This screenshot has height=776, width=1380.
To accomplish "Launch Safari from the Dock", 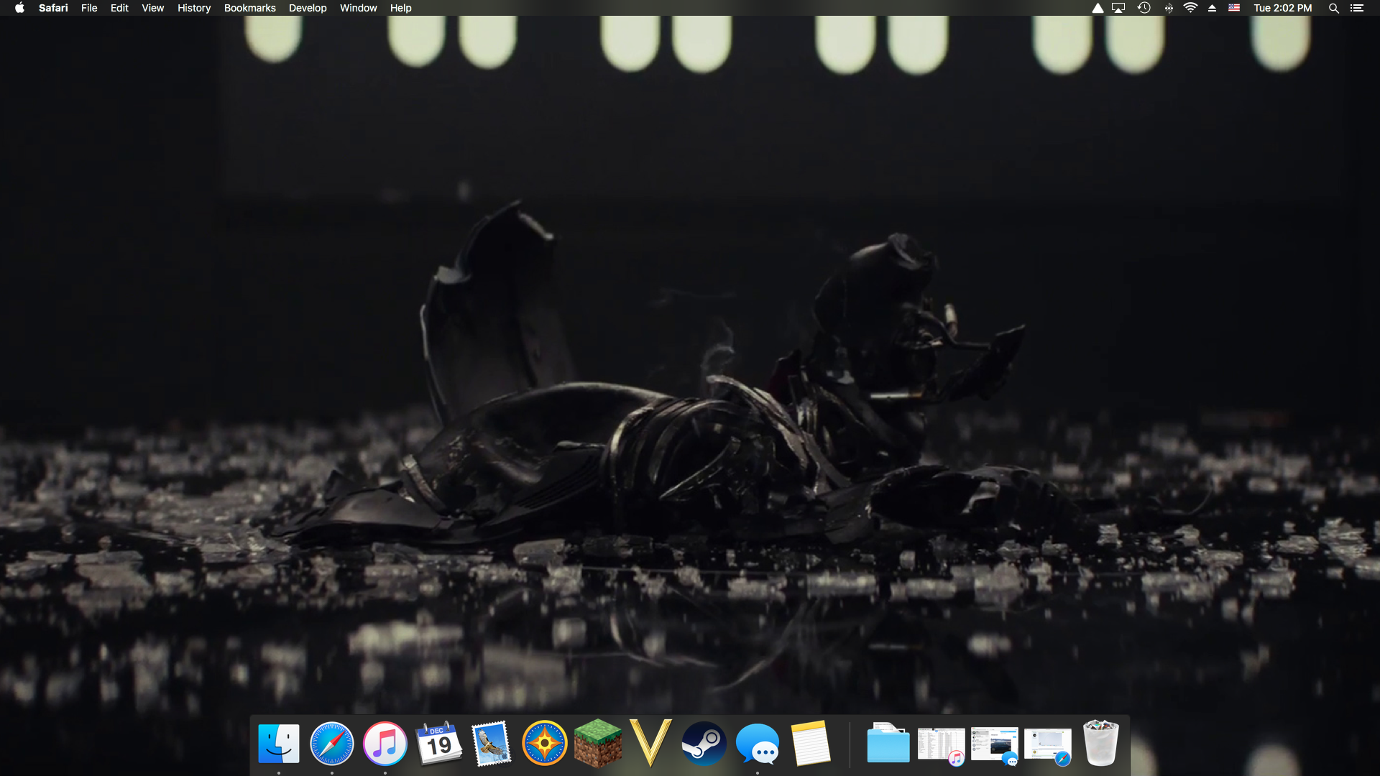I will click(x=332, y=744).
